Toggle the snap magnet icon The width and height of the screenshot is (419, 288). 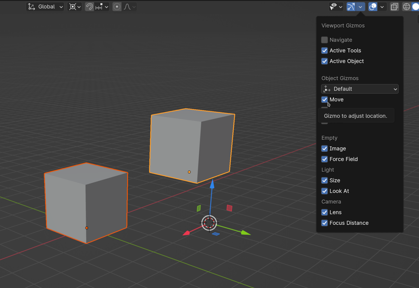point(89,7)
